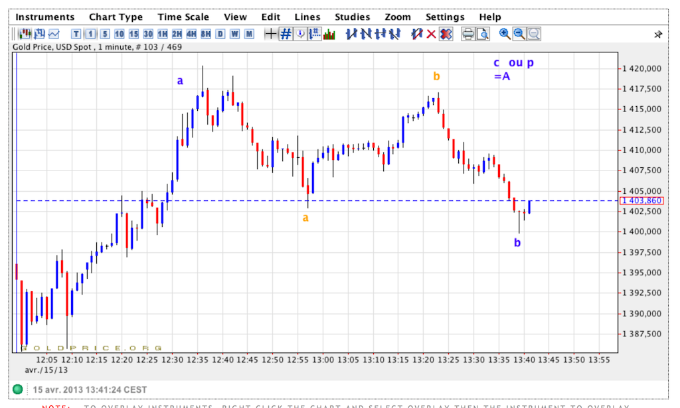Screen dimensions: 680x408
Task: Click the green connection status indicator
Action: coord(18,389)
